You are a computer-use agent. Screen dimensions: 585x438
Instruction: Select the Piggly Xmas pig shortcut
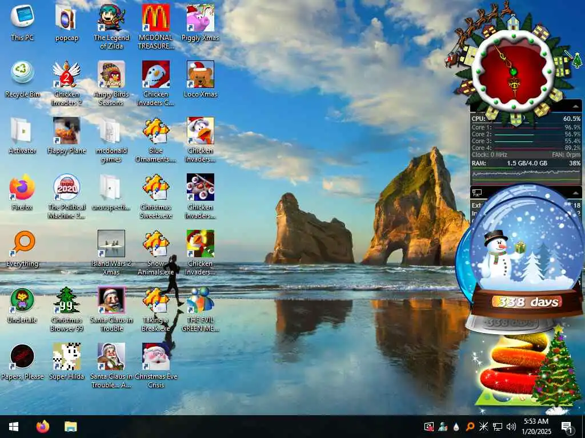tap(201, 22)
